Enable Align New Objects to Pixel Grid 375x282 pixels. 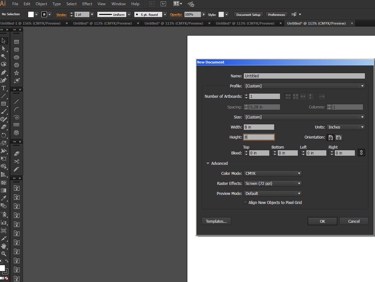[x=245, y=203]
